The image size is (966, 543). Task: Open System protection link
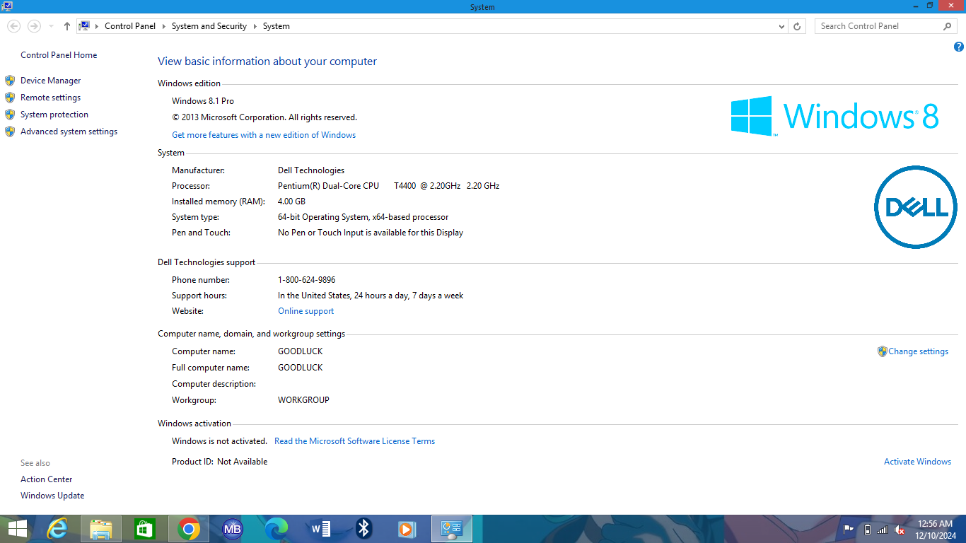tap(54, 115)
